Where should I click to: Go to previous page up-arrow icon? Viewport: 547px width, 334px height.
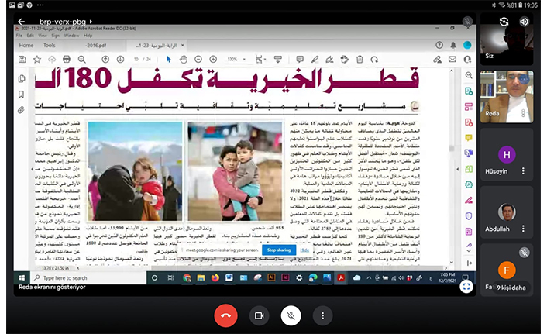(x=105, y=60)
